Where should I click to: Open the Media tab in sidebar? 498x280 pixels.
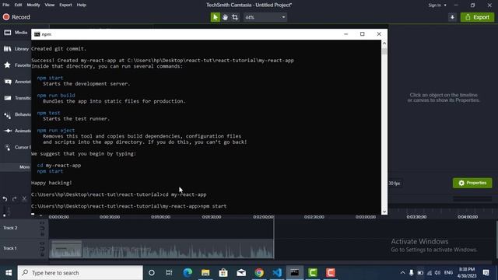pos(16,33)
